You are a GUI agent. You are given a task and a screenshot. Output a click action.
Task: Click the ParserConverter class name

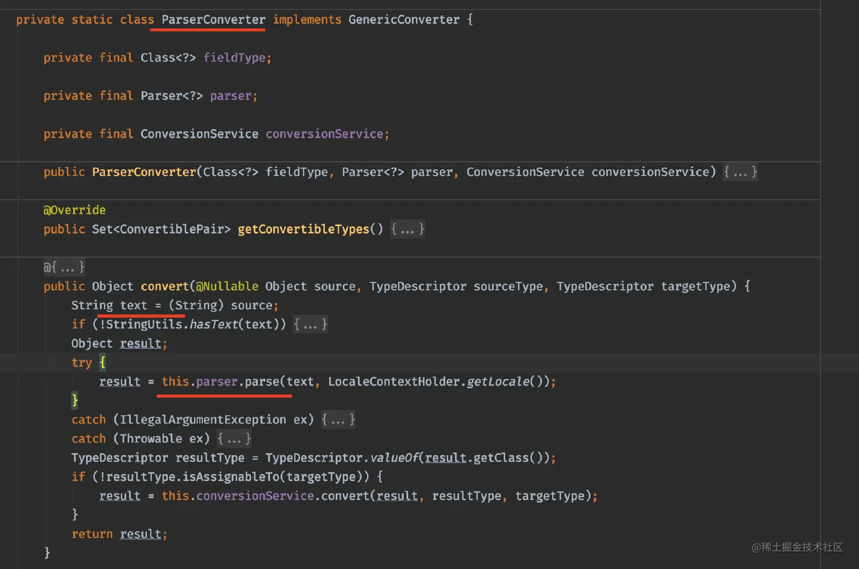213,20
